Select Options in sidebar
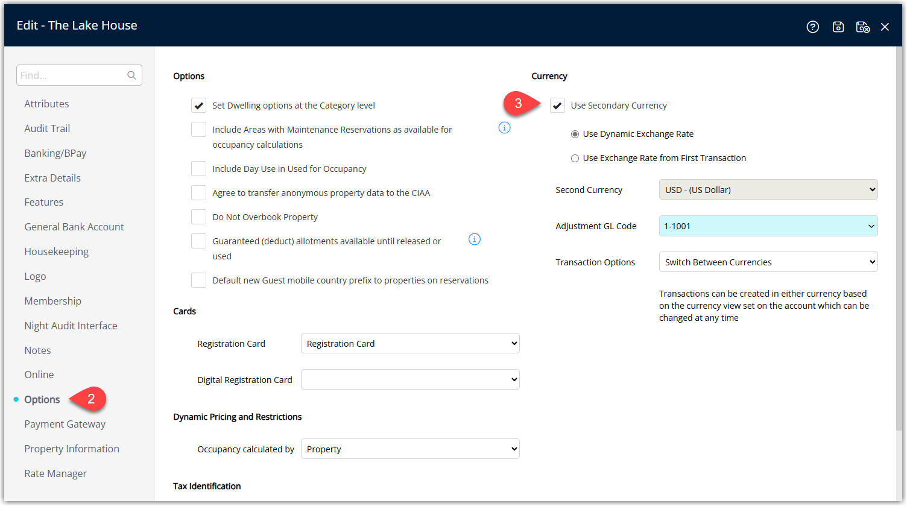Image resolution: width=907 pixels, height=506 pixels. click(x=42, y=399)
